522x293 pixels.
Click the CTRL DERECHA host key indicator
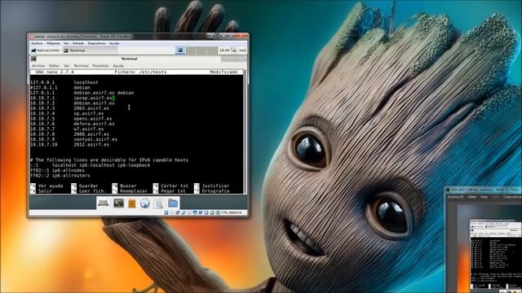[x=232, y=212]
